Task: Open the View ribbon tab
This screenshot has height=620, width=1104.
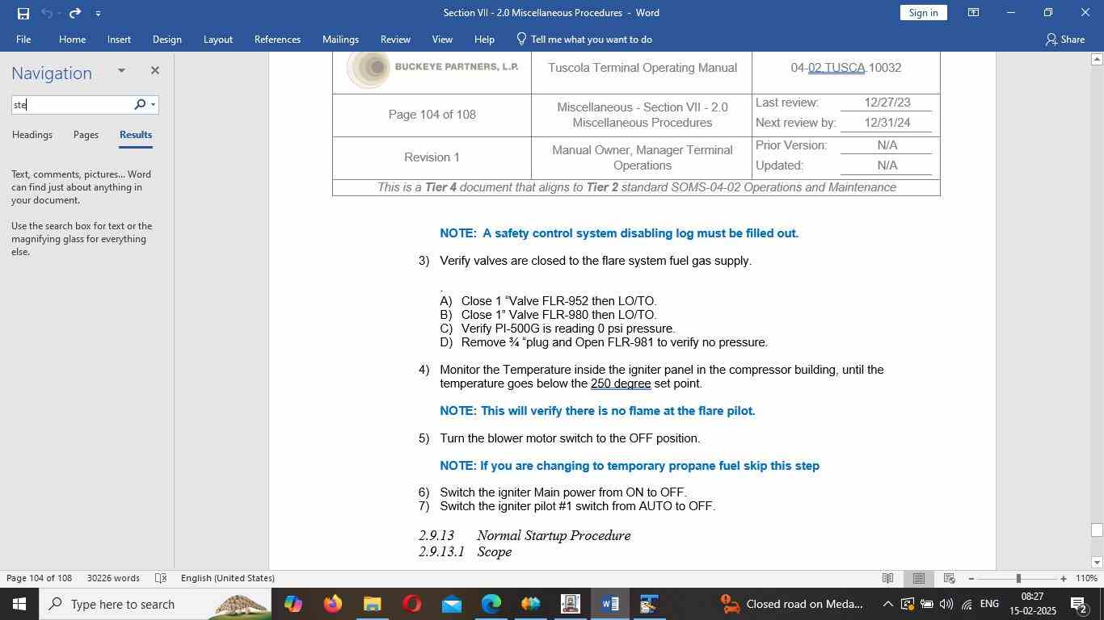Action: (x=442, y=39)
